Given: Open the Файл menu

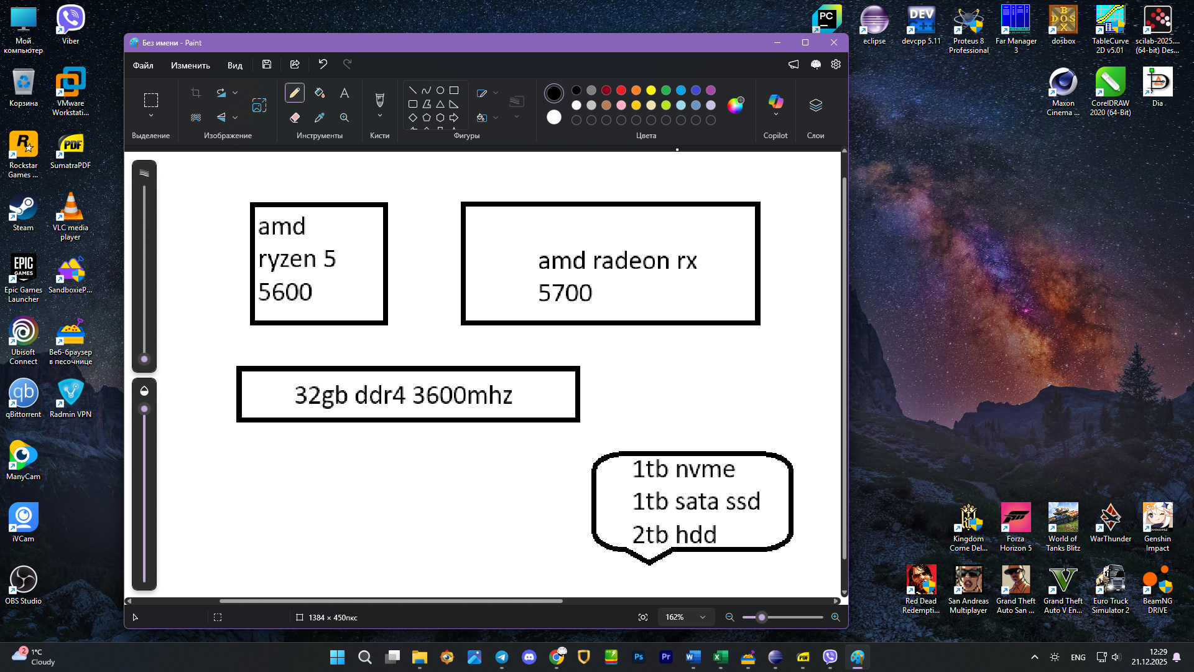Looking at the screenshot, I should (x=142, y=65).
